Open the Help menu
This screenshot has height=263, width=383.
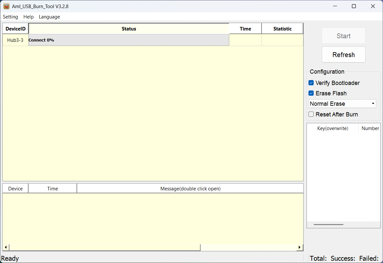pyautogui.click(x=29, y=17)
